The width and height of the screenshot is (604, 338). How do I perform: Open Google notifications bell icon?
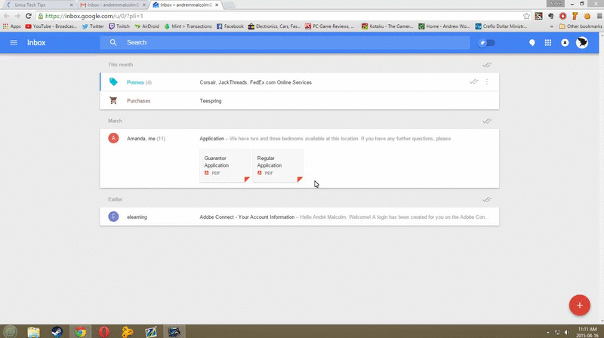[565, 43]
